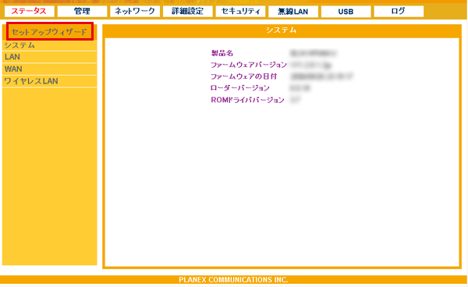Open the ステータス tab
Viewport: 468px width, 287px height.
pos(30,12)
